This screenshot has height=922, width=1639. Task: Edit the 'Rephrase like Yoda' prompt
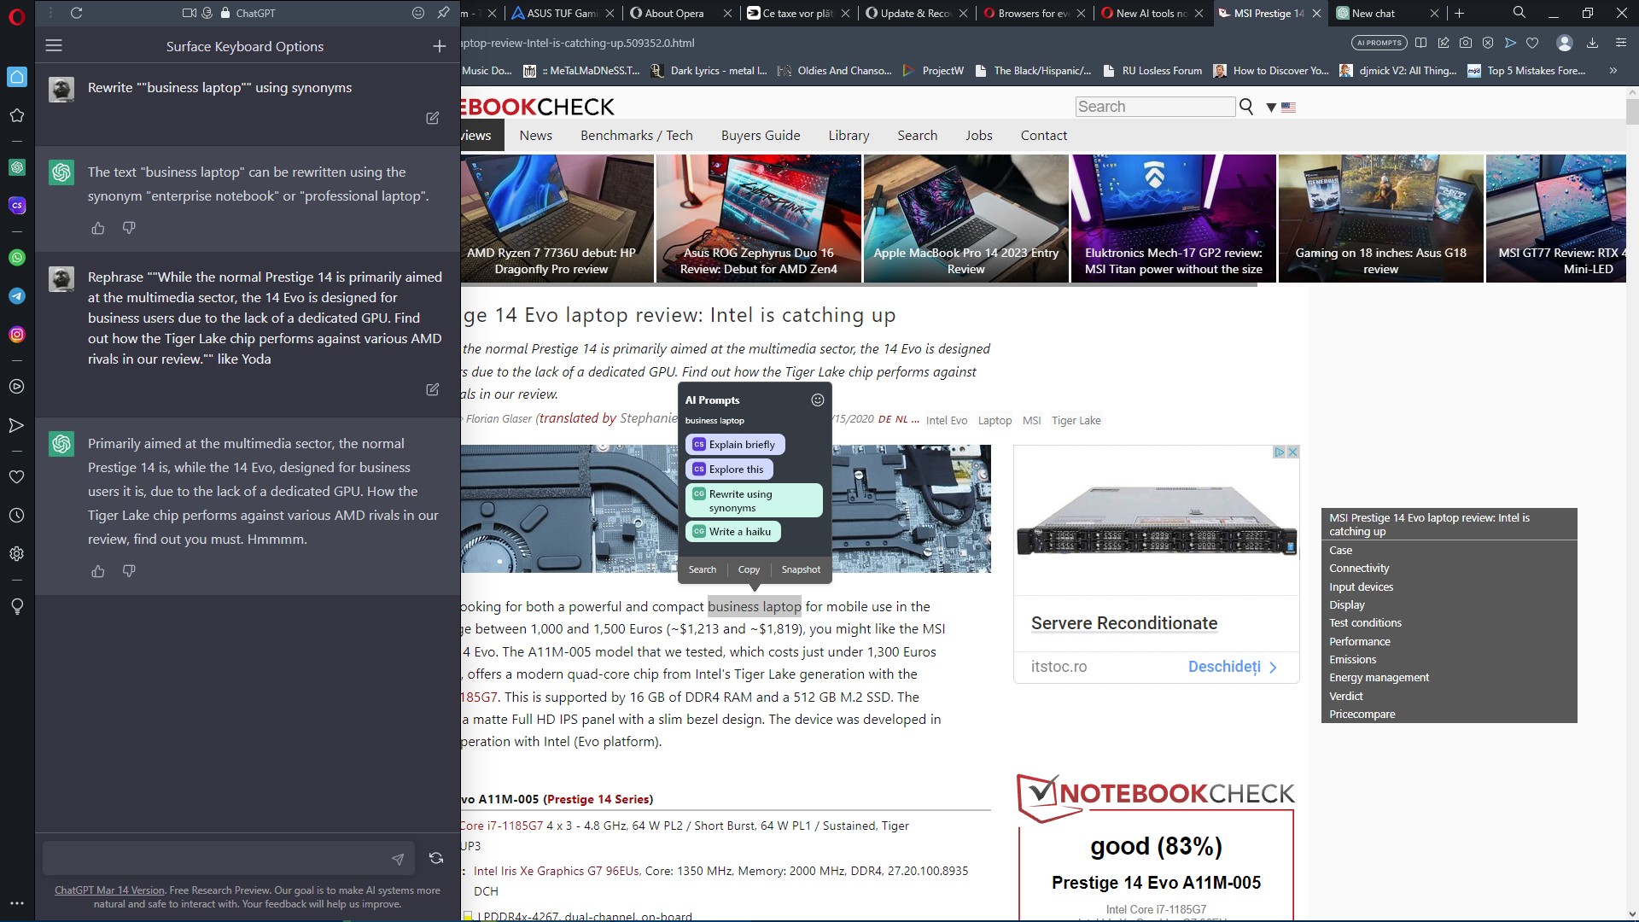(x=433, y=389)
